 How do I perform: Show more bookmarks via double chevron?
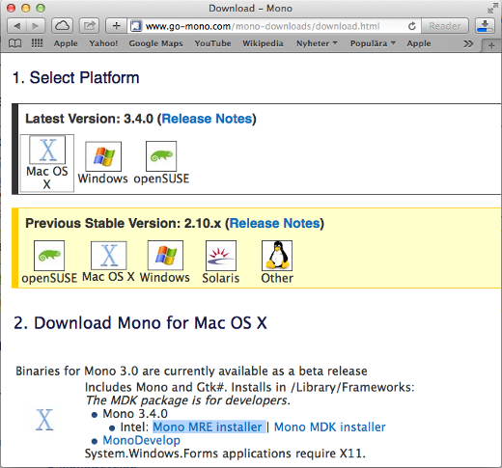[x=468, y=43]
